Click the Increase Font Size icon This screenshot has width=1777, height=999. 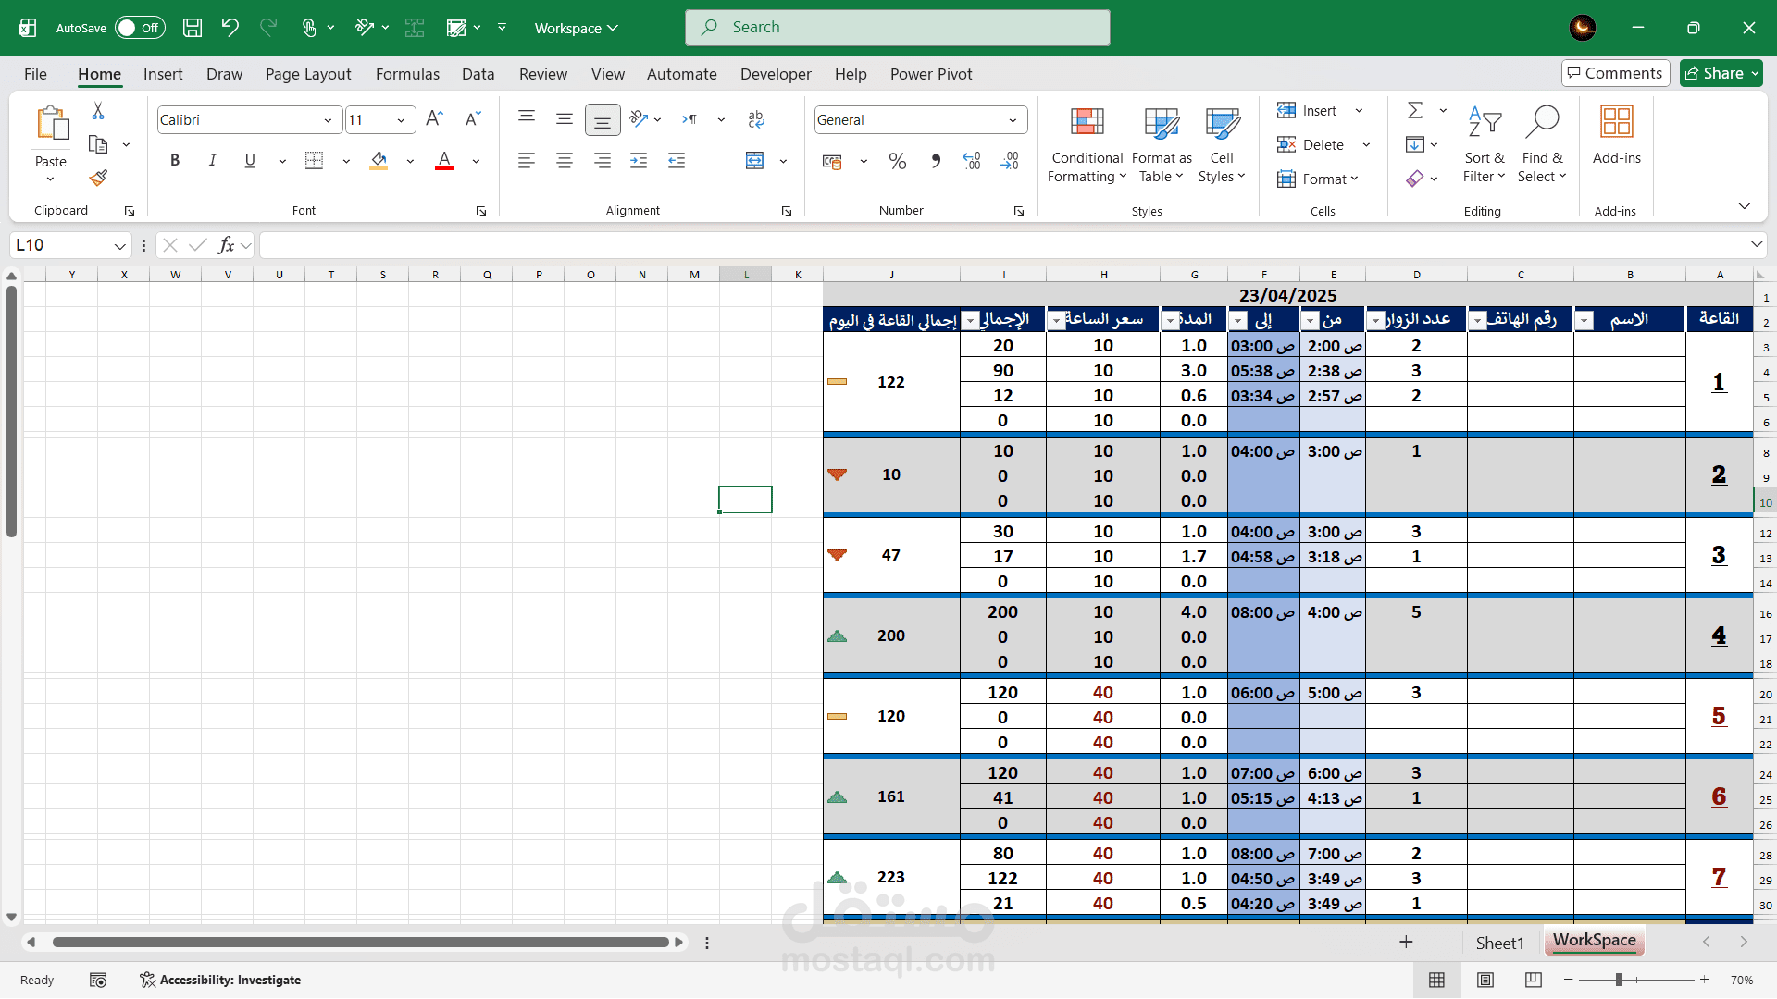tap(434, 119)
